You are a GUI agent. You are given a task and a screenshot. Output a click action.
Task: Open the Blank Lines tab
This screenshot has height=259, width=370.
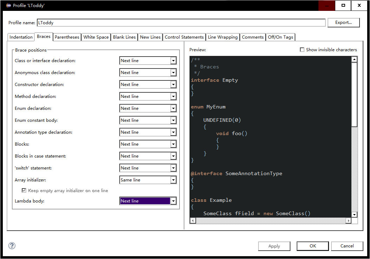click(125, 37)
